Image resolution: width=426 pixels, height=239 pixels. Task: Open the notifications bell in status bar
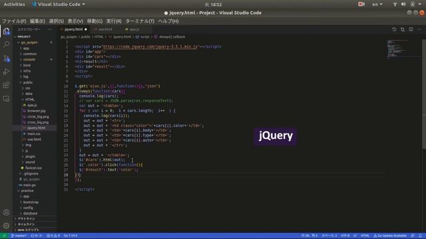point(420,236)
